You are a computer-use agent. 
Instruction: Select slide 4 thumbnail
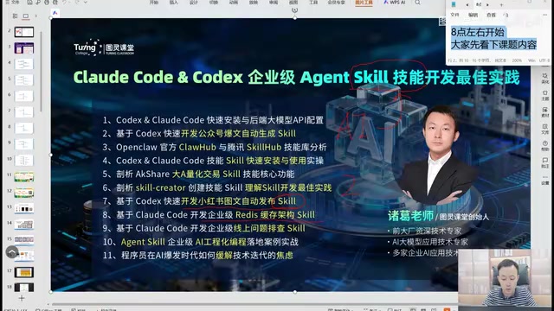[24, 64]
